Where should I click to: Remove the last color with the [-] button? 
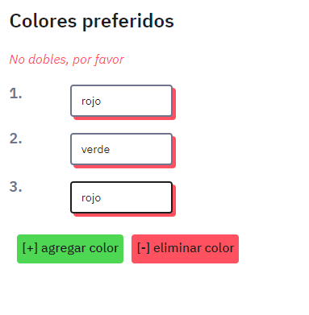point(185,249)
